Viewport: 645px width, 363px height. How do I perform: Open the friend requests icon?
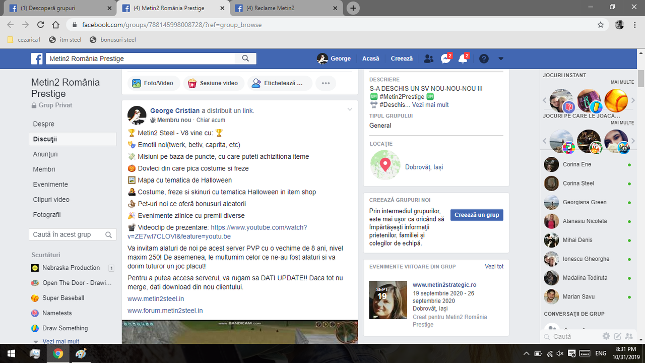click(x=428, y=58)
